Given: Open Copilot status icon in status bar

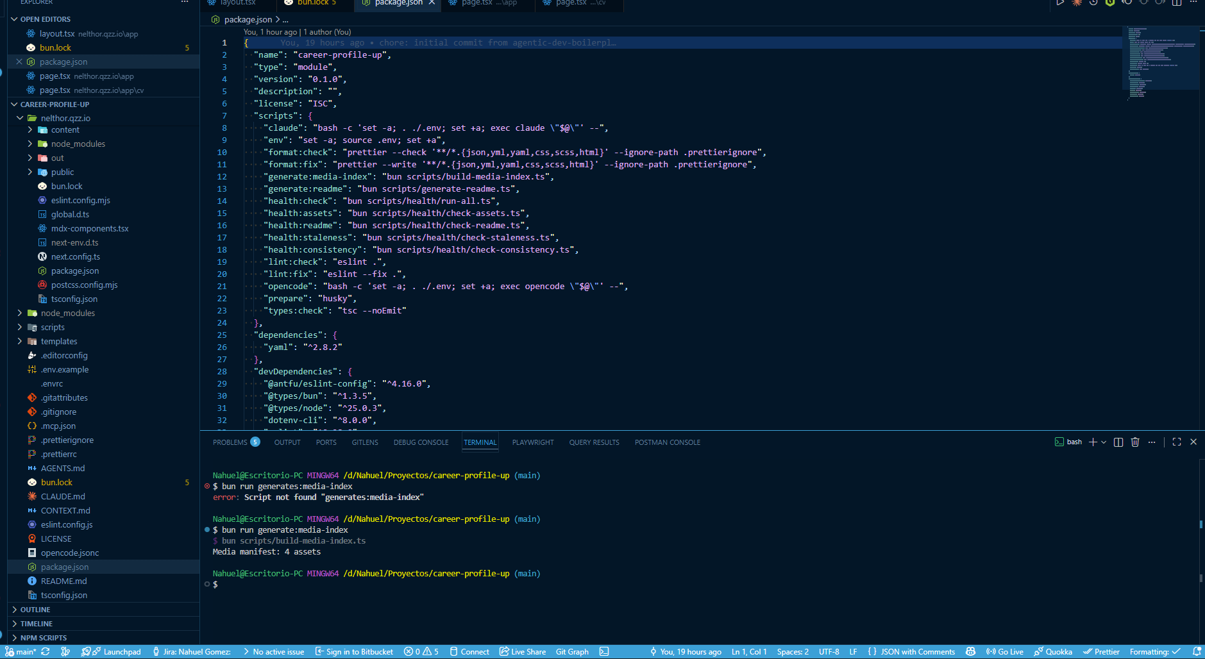Looking at the screenshot, I should pos(970,652).
